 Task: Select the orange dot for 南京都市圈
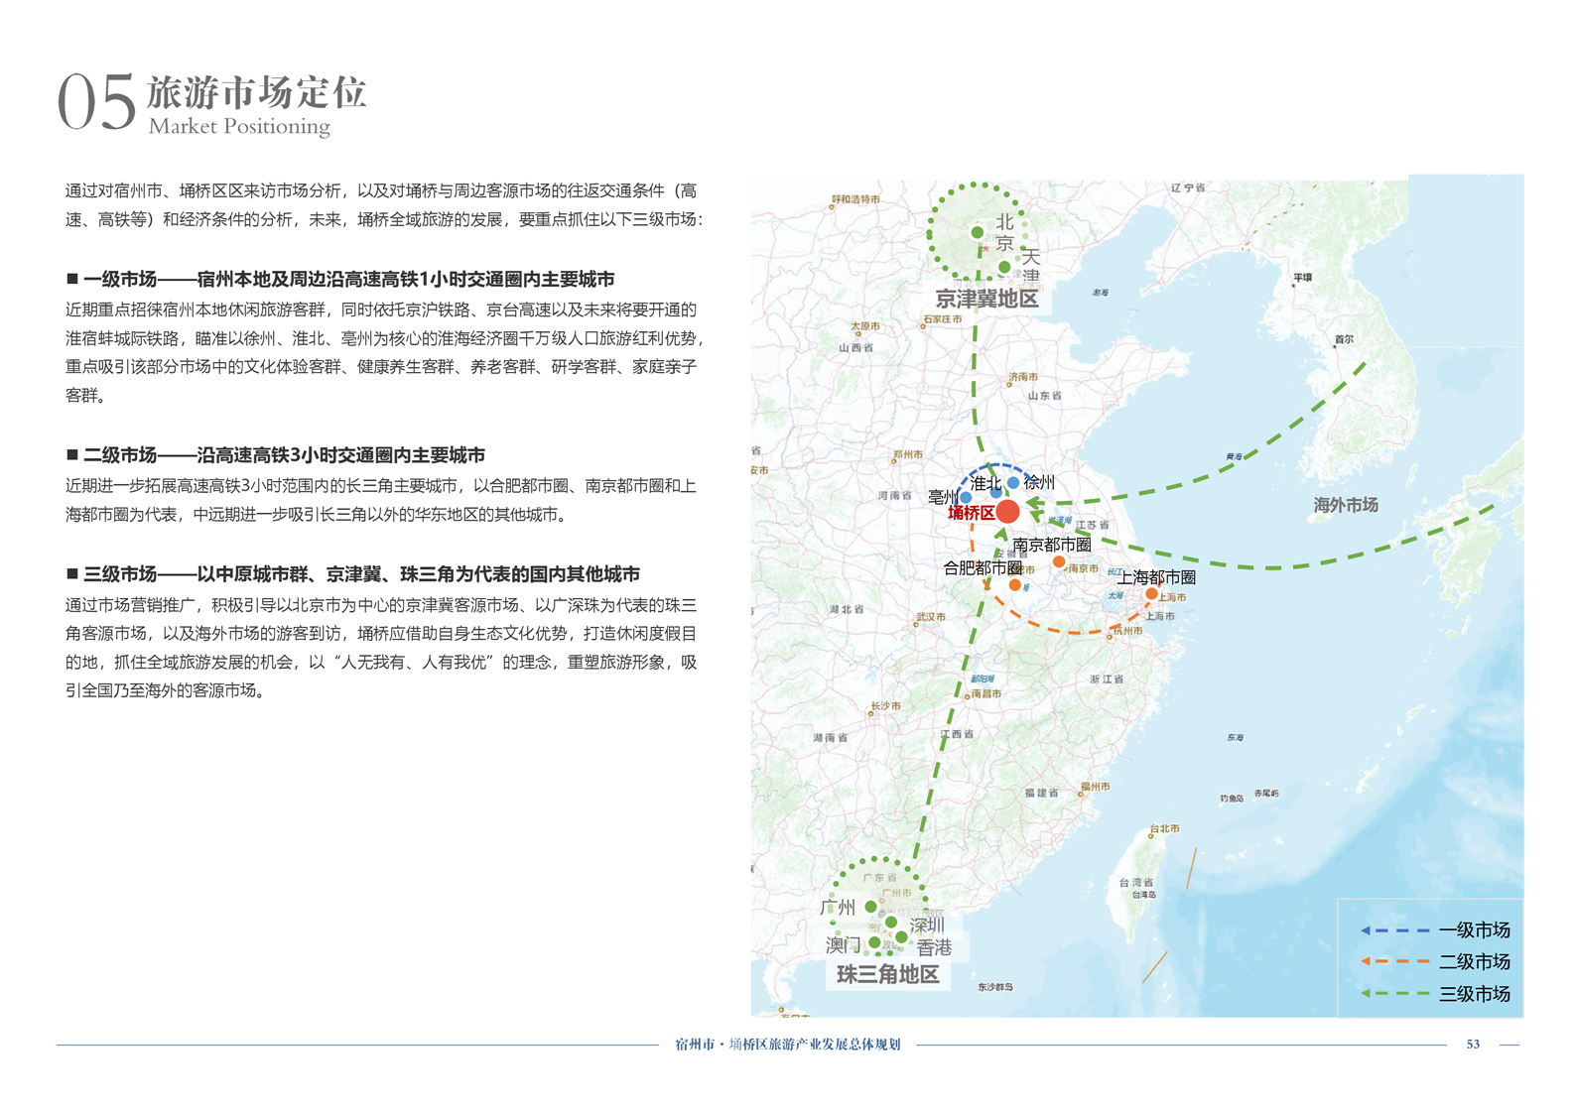point(1059,562)
